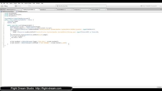The image size is (162, 91).
Task: Click code line 'using UnityEditor;'
Action: tap(11, 16)
